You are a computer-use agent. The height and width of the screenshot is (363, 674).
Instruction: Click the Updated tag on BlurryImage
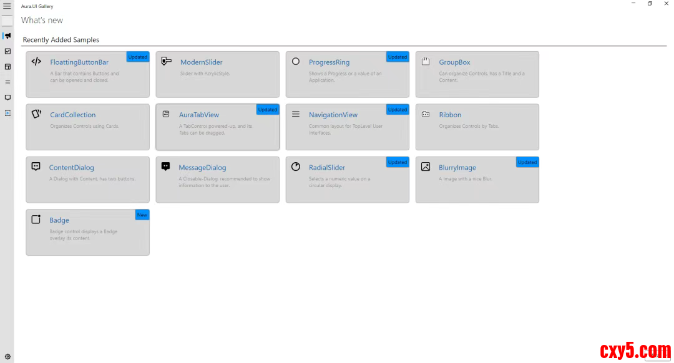click(527, 162)
